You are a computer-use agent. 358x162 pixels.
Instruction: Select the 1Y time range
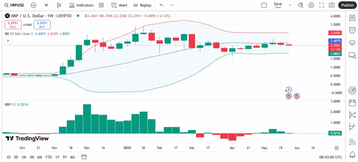[x=58, y=157]
